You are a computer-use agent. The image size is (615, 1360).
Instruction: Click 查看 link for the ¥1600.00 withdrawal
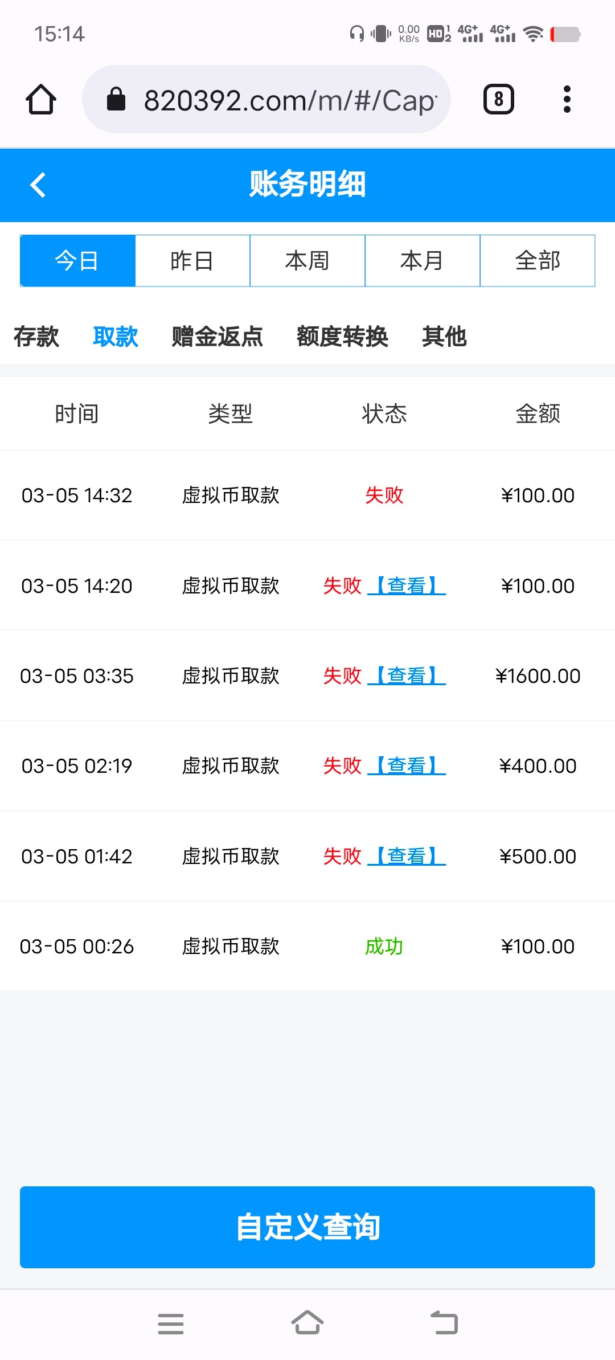pyautogui.click(x=407, y=675)
